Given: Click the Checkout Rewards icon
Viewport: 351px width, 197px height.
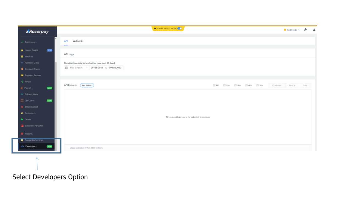Looking at the screenshot, I should point(22,126).
